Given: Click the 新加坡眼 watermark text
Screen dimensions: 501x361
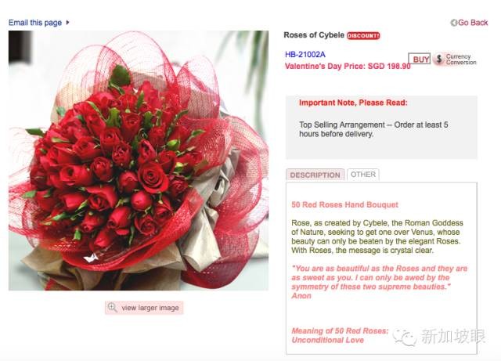Looking at the screenshot, I should coord(452,336).
